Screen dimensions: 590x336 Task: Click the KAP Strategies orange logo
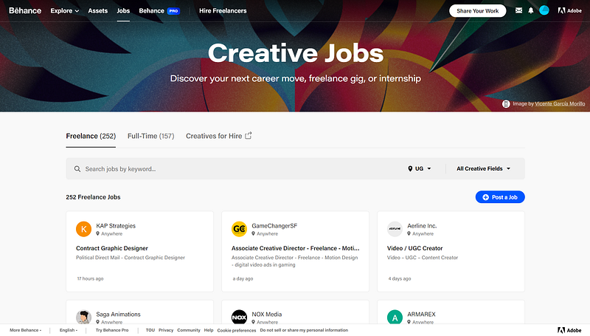(x=83, y=229)
